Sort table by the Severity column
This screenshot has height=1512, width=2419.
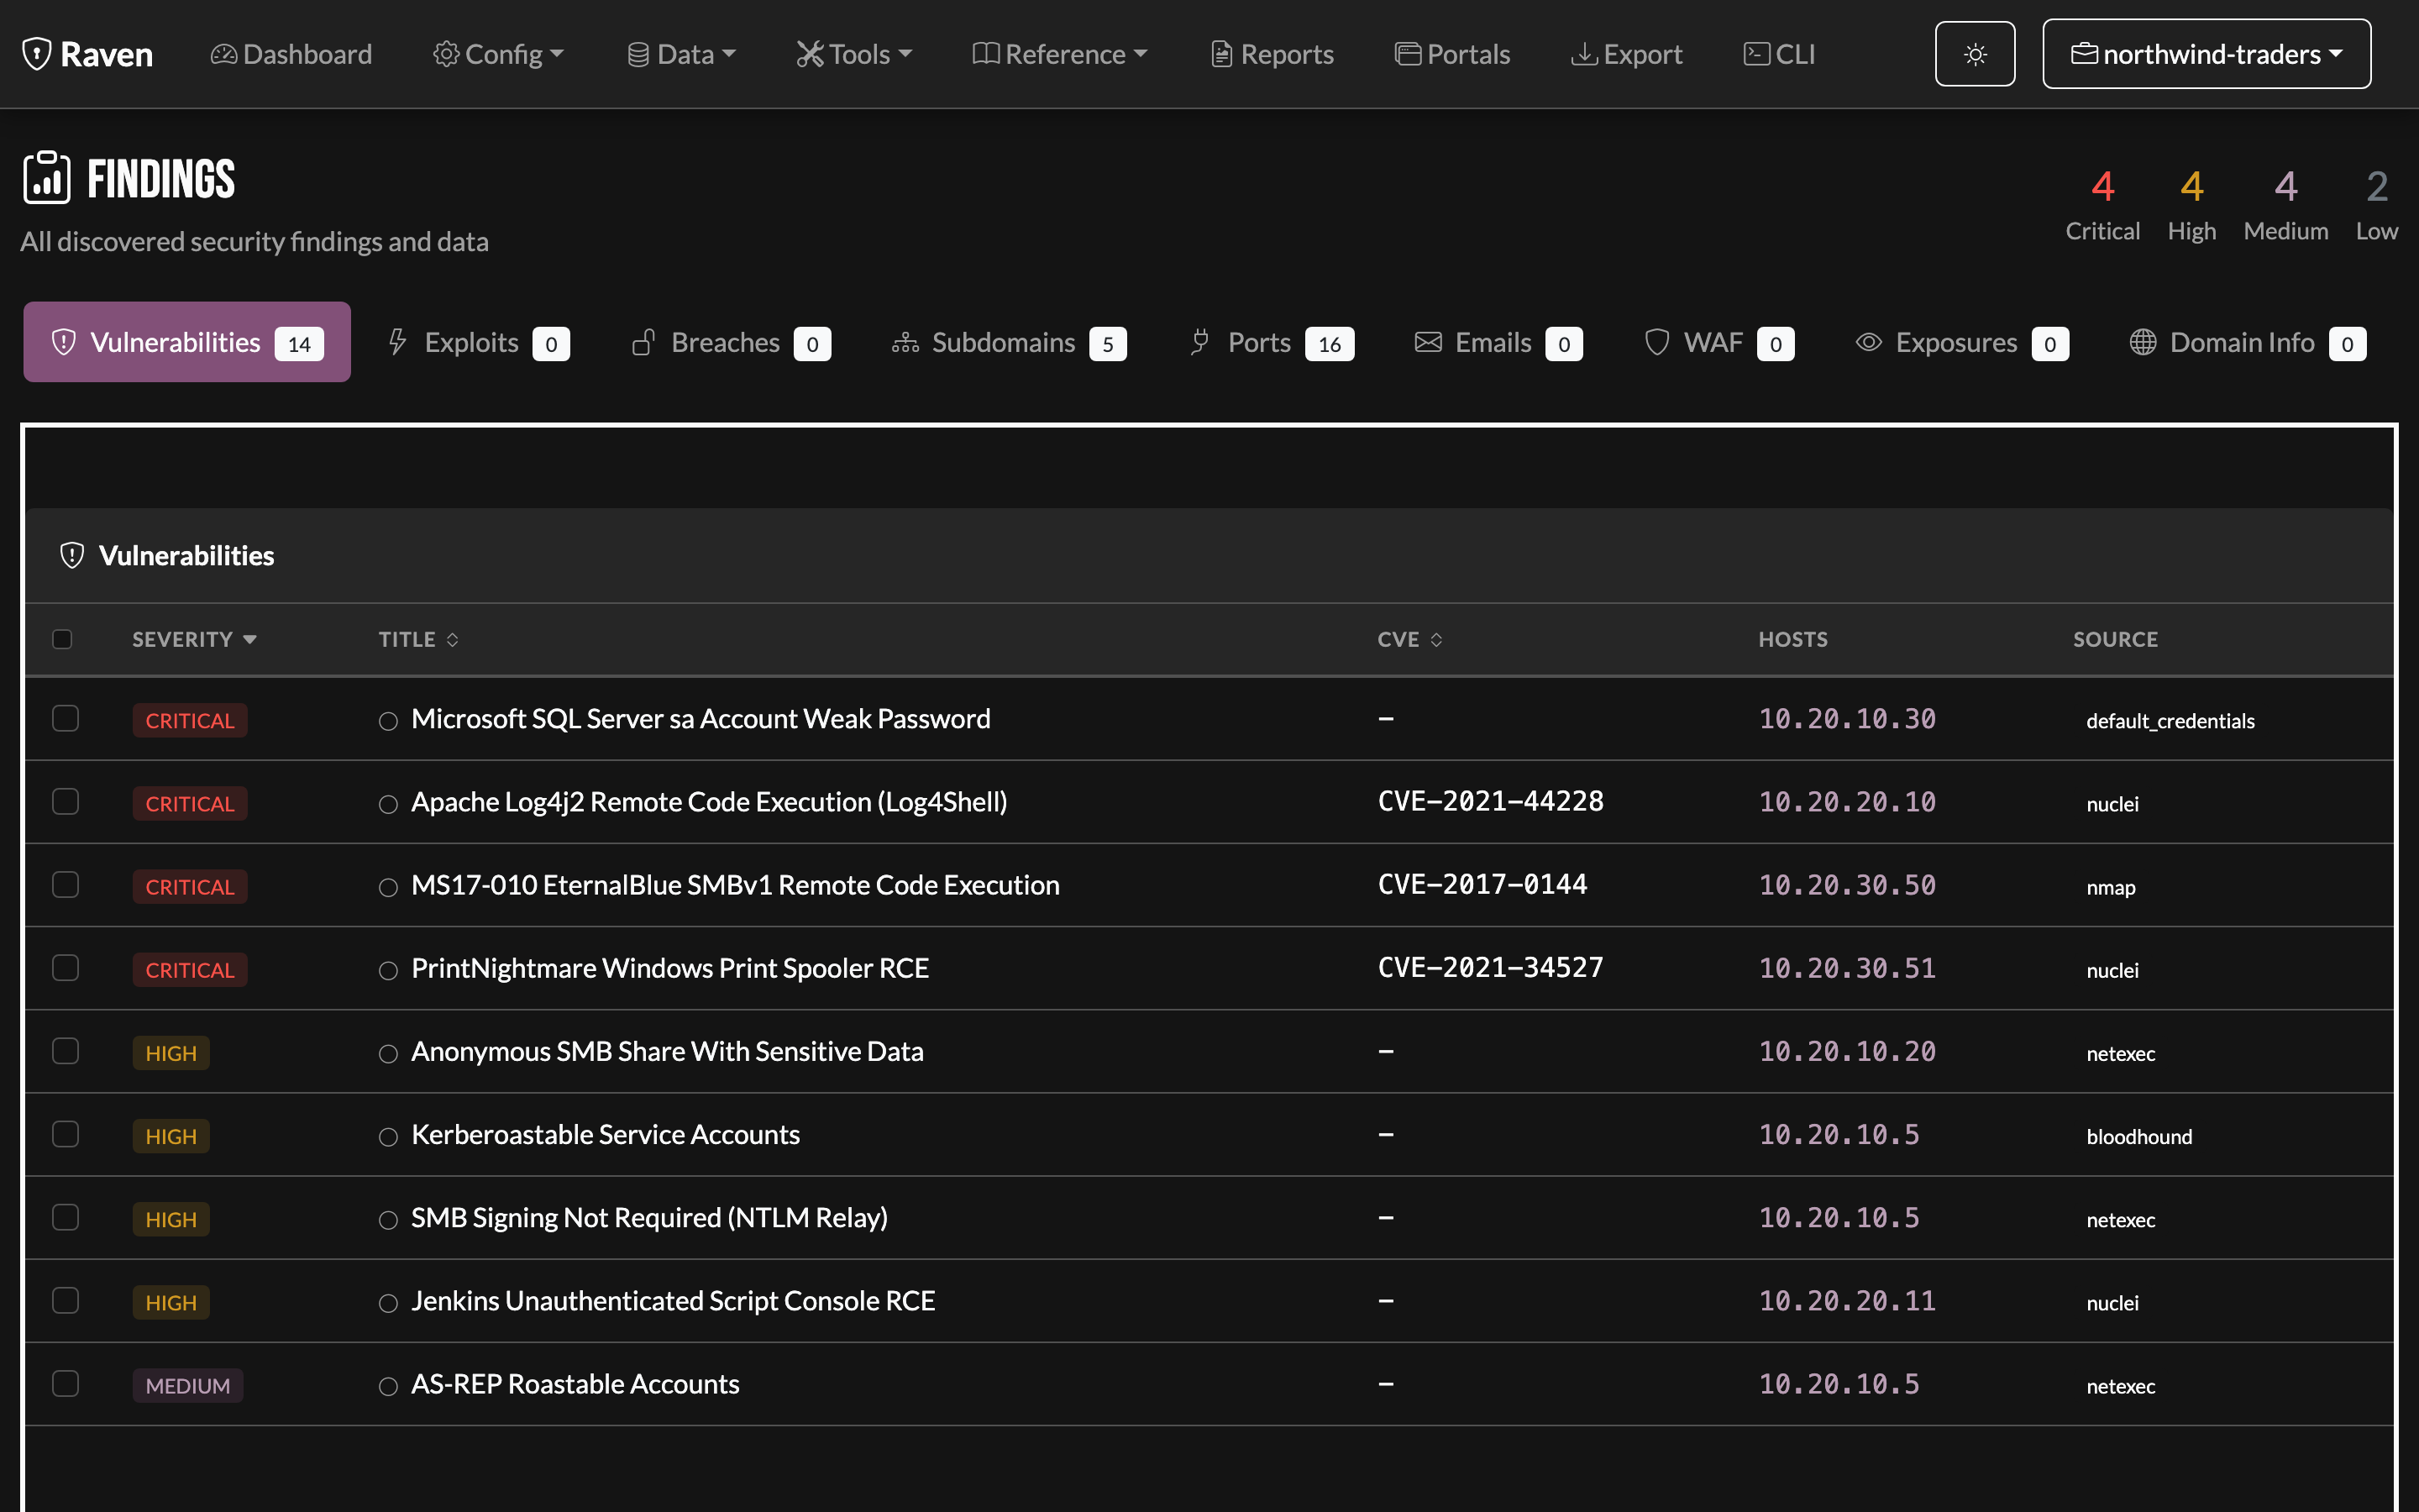194,639
